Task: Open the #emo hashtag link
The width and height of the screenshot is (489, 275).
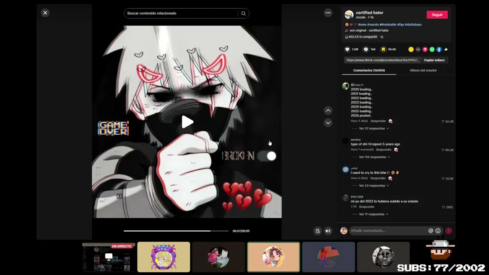Action: pyautogui.click(x=362, y=24)
